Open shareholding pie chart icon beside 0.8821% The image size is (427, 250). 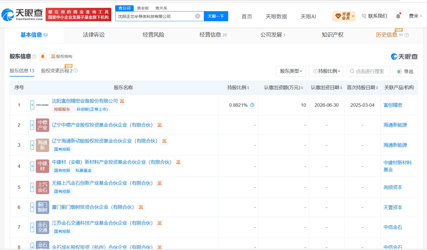click(x=252, y=105)
